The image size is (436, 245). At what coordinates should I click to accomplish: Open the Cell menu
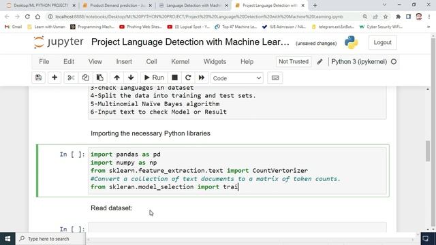pyautogui.click(x=151, y=62)
